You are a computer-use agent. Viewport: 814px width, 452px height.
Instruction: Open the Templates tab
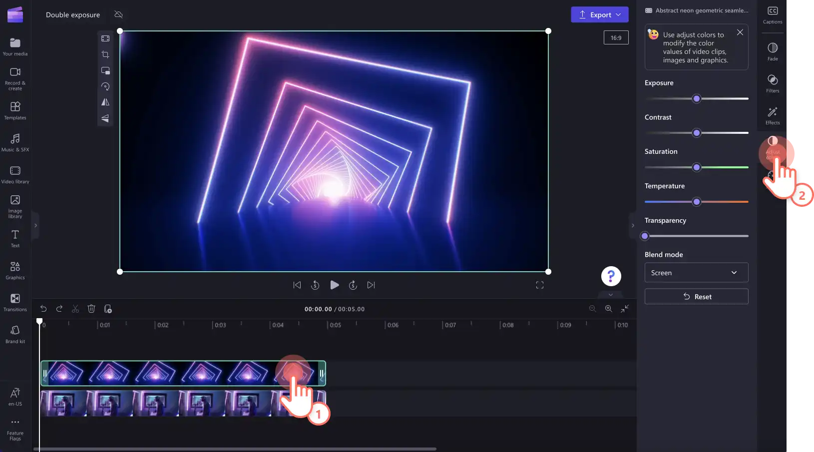click(15, 111)
